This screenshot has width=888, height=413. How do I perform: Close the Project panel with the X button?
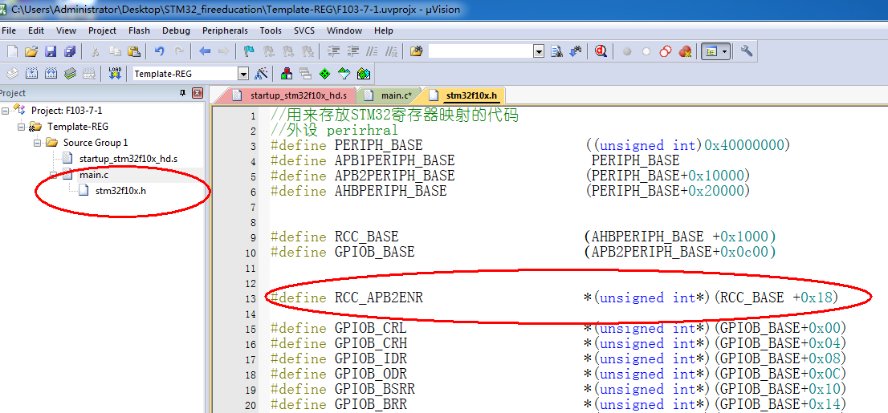pyautogui.click(x=197, y=94)
